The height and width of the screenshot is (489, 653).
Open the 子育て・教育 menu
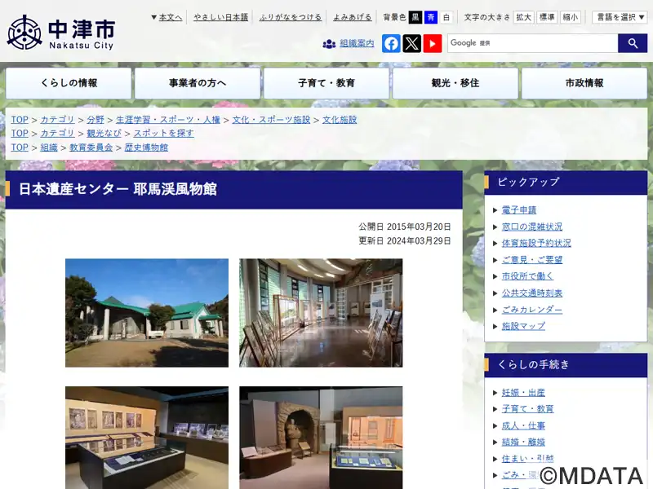pyautogui.click(x=326, y=83)
